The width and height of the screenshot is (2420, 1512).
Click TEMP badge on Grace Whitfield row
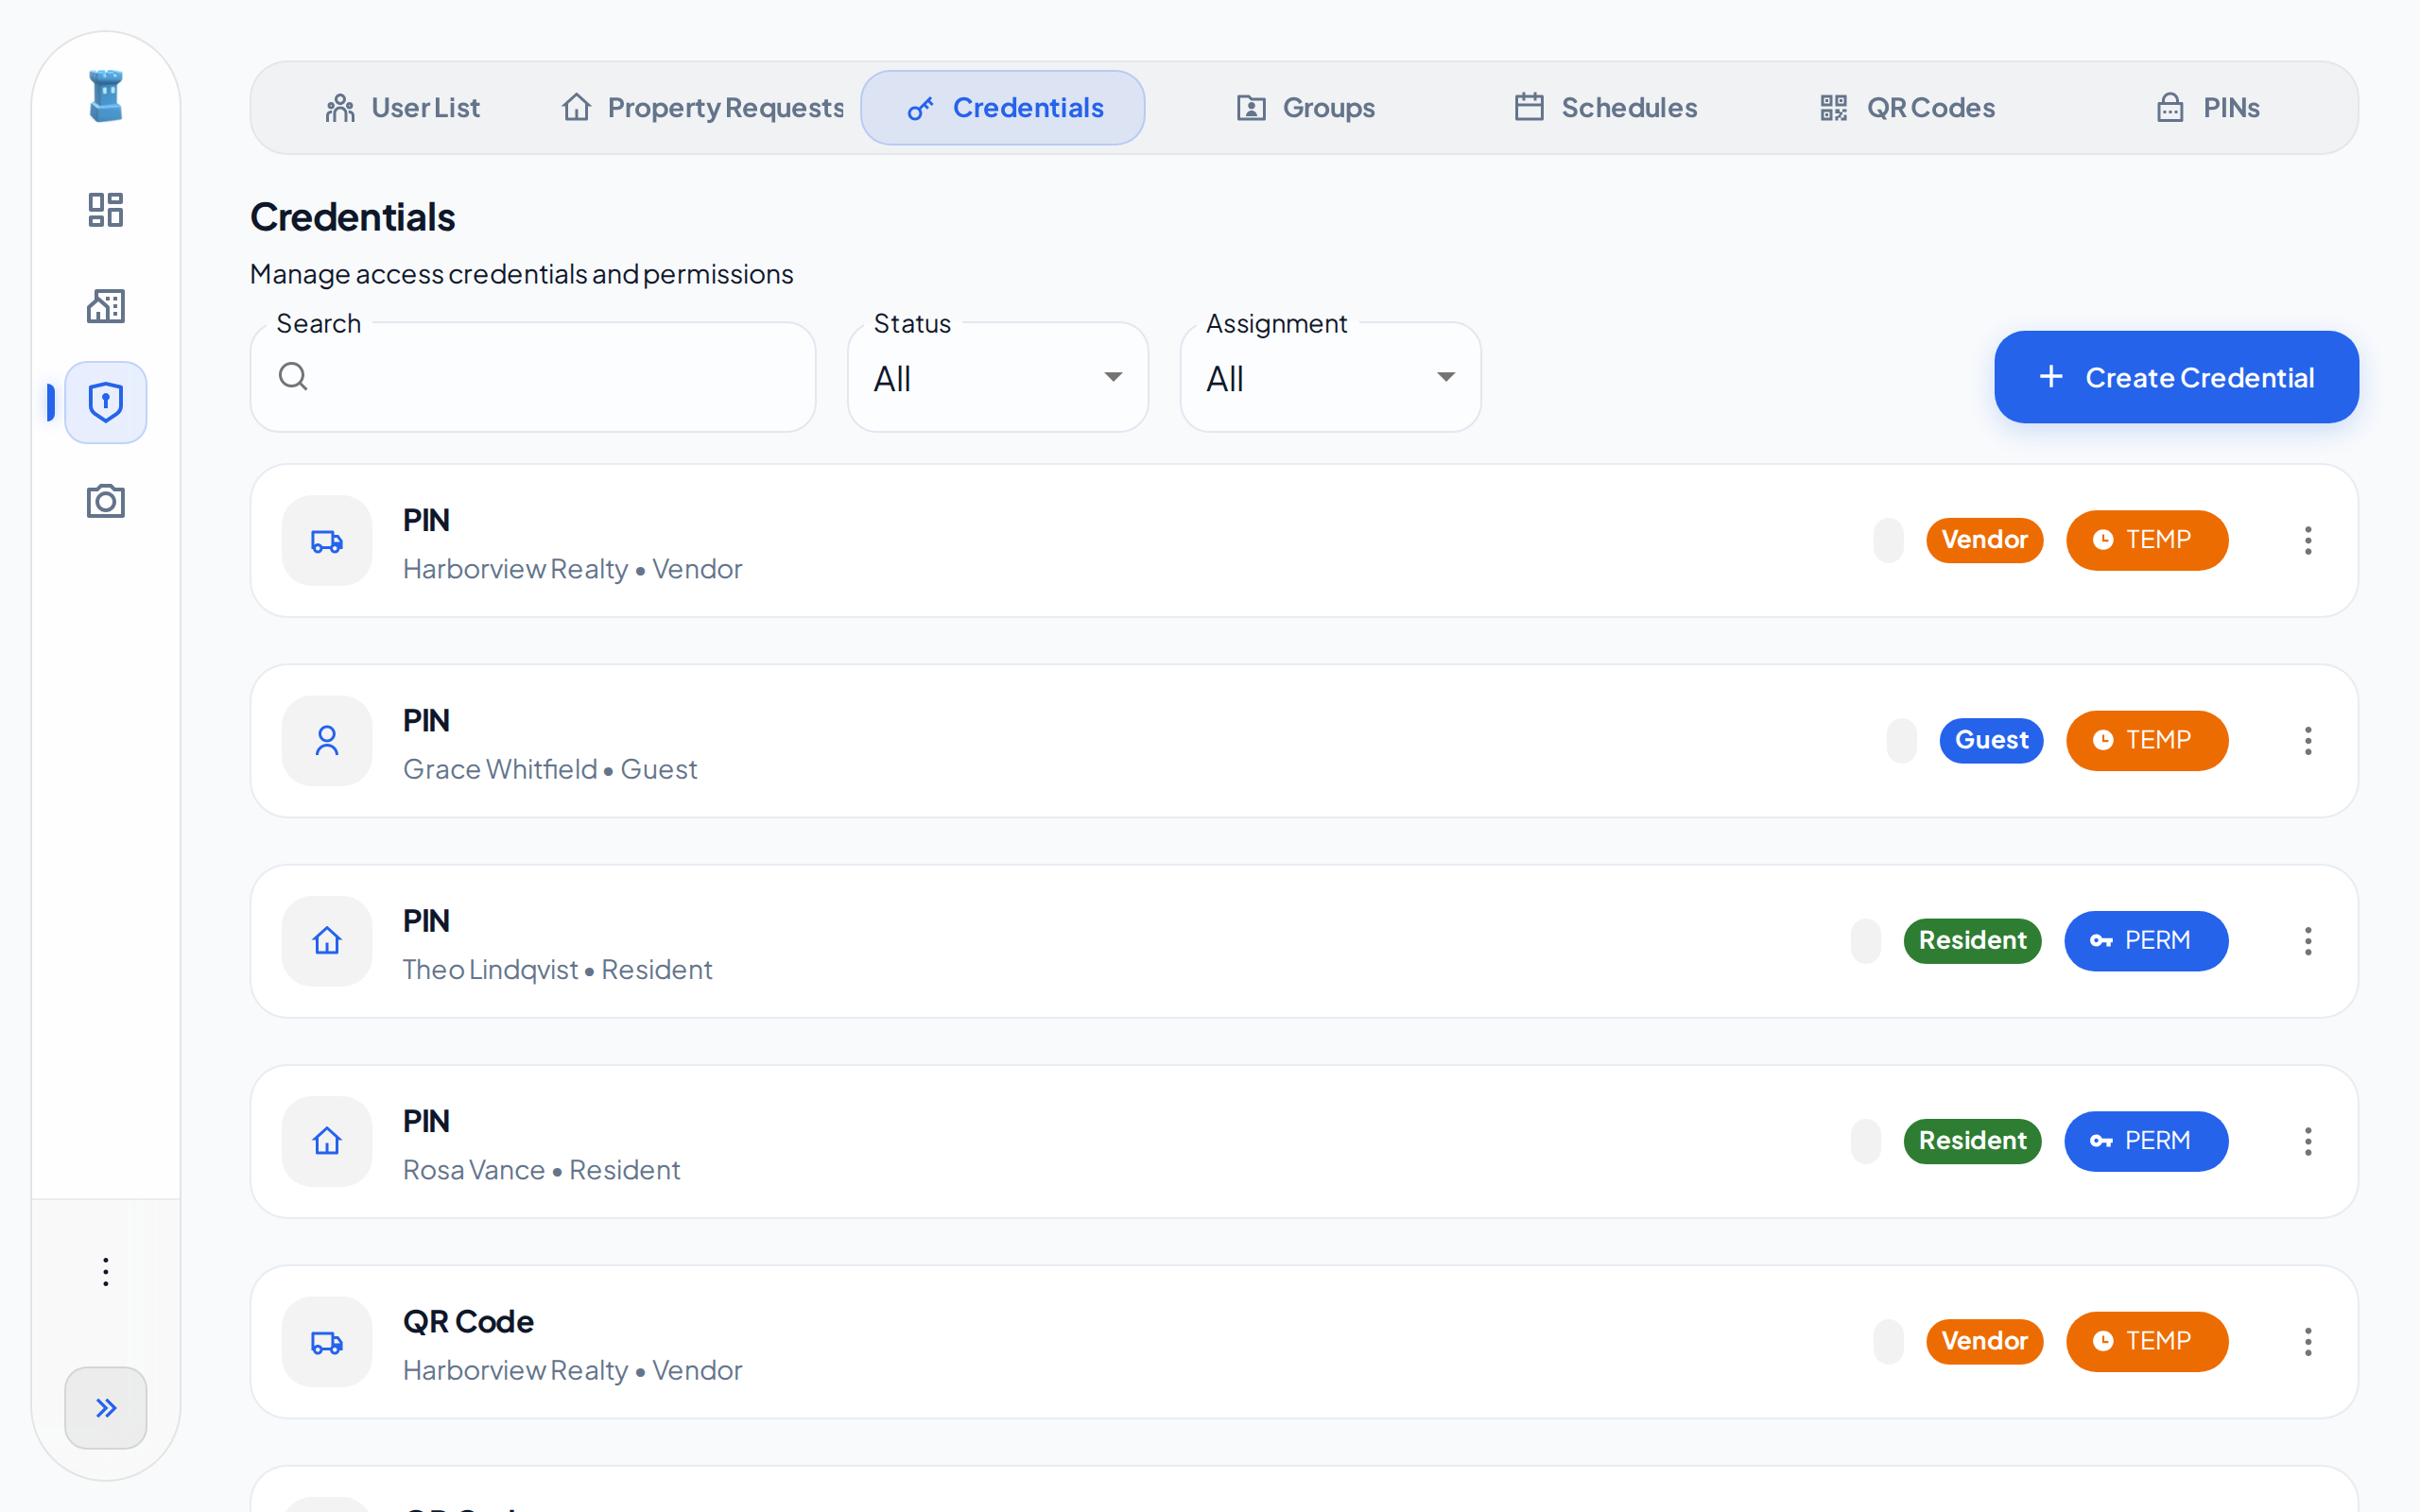(x=2147, y=741)
